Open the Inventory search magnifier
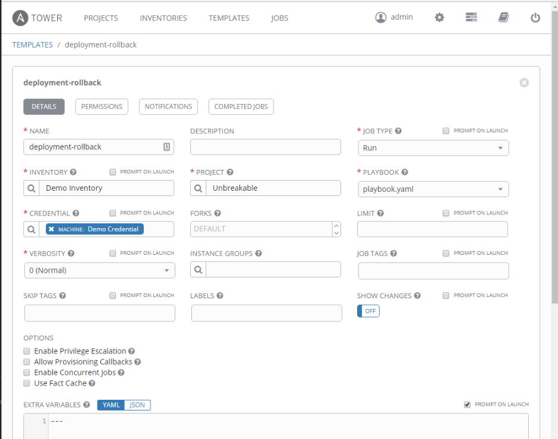Image resolution: width=558 pixels, height=439 pixels. pos(31,188)
